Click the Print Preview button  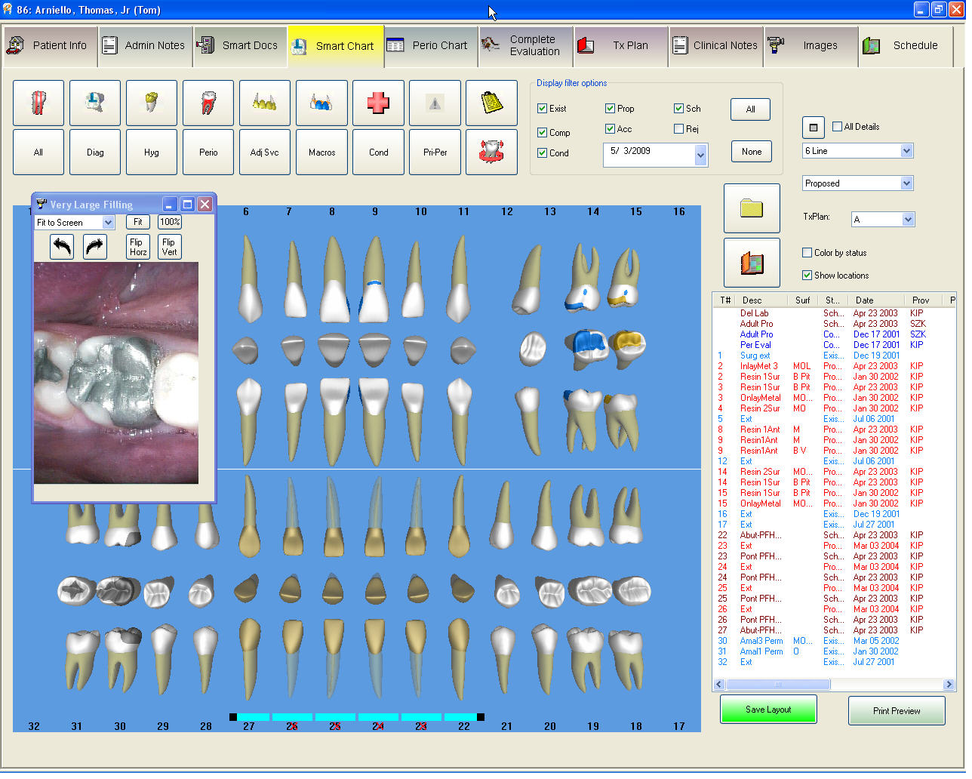pyautogui.click(x=897, y=711)
